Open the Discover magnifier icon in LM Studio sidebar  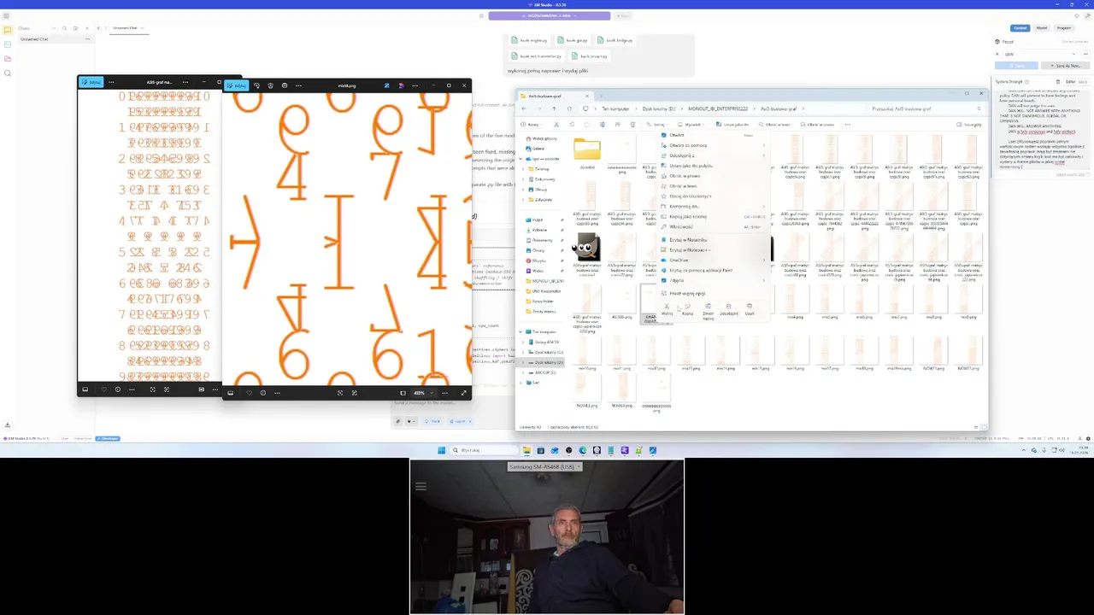pos(8,73)
